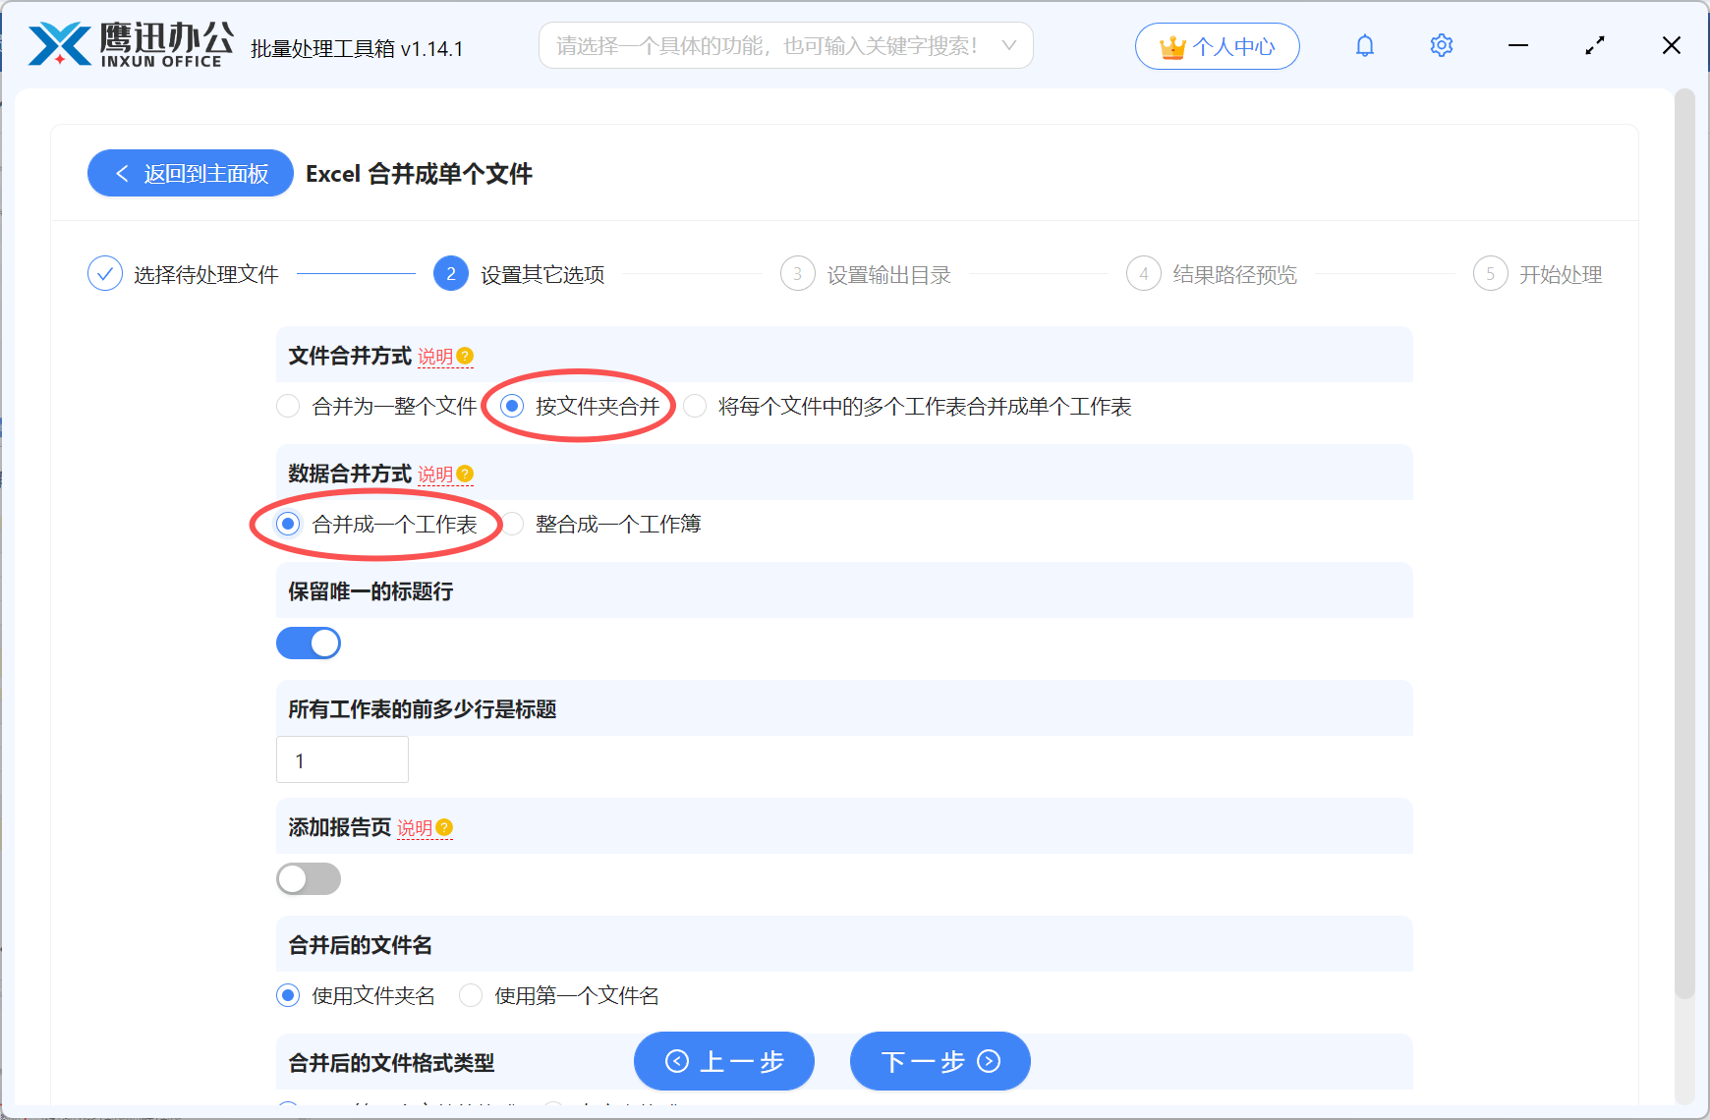Click the fullscreen expand icon
The image size is (1710, 1120).
tap(1594, 45)
